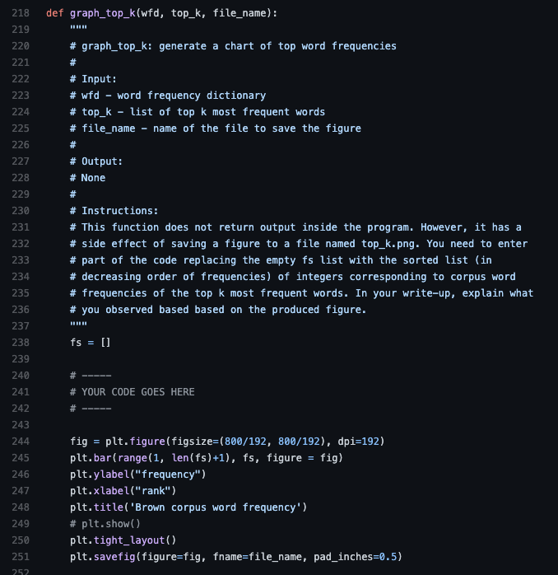This screenshot has height=575, width=558.
Task: Click the 'fs = []' assignment line
Action: [91, 343]
